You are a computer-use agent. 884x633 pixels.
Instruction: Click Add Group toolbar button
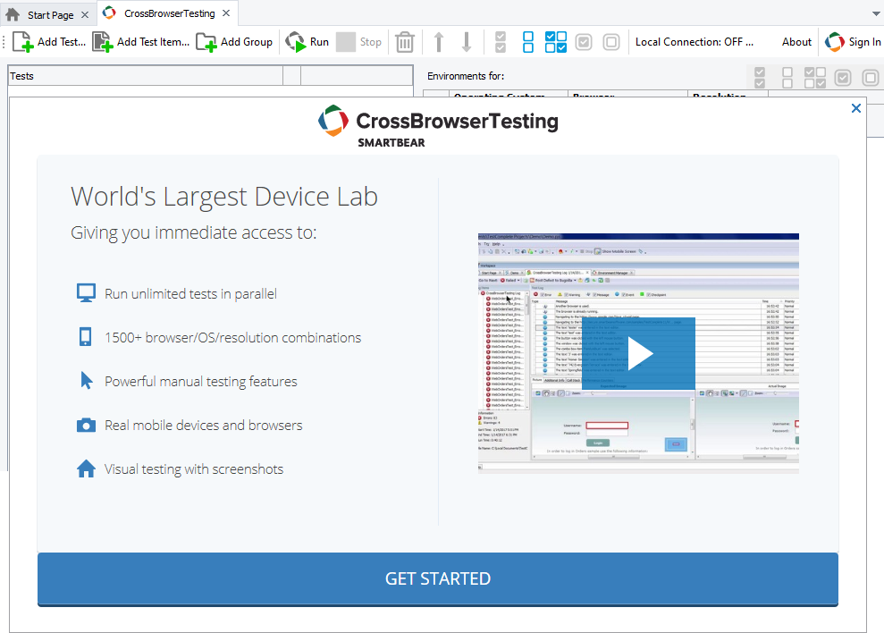234,42
